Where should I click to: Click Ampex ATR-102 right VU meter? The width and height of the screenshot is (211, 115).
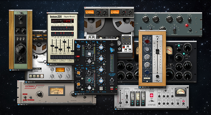(x=115, y=12)
